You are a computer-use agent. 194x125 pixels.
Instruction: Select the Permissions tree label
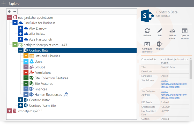pyautogui.click(x=43, y=72)
